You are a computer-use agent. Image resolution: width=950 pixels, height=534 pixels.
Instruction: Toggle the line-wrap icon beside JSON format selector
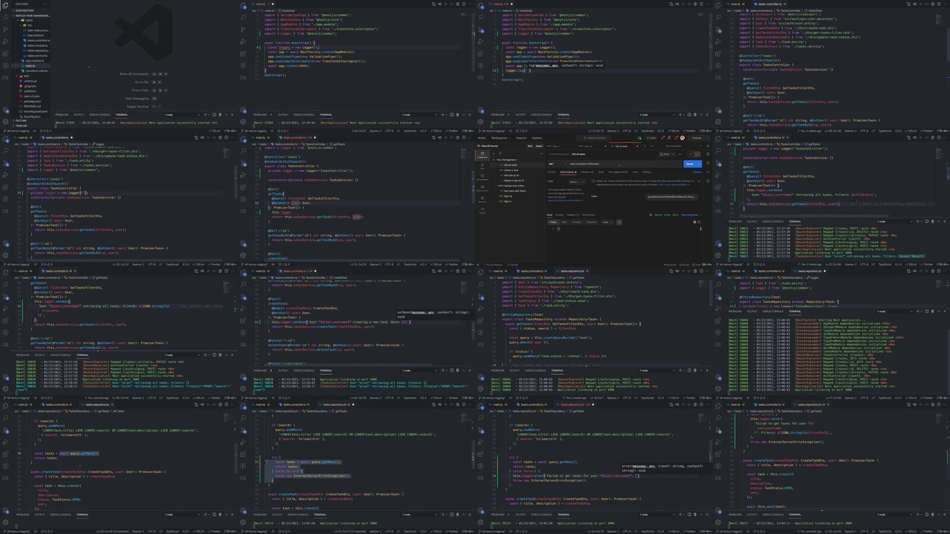point(619,223)
